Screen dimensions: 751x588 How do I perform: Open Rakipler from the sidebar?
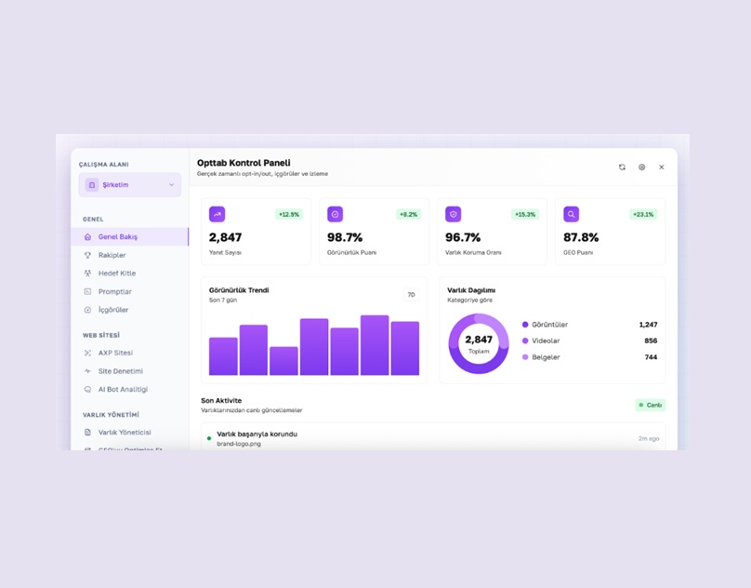coord(110,255)
